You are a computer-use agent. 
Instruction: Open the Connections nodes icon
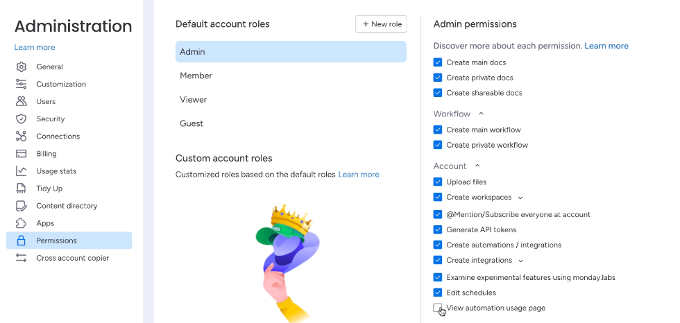pos(22,136)
